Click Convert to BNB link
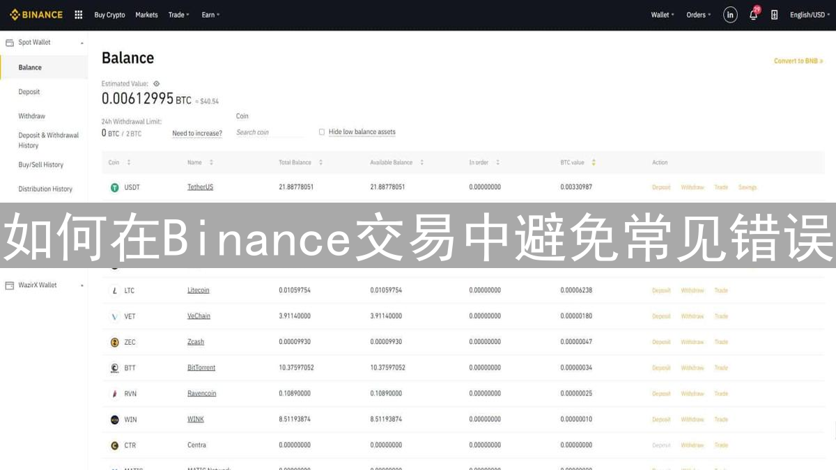The image size is (836, 470). pyautogui.click(x=798, y=61)
